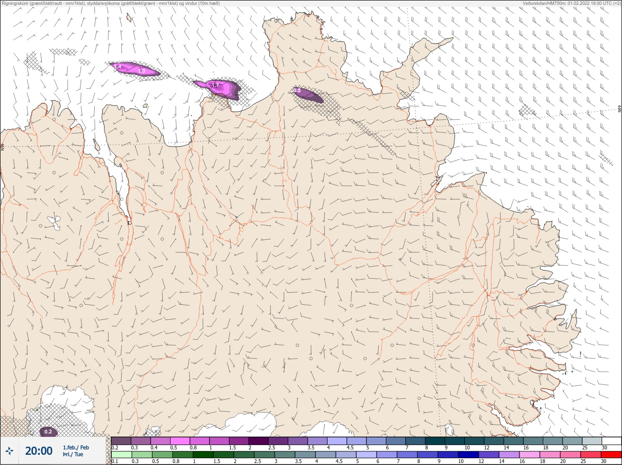The height and width of the screenshot is (465, 622).
Task: Select the darkest purple swatch in the top legend
Action: coord(259,441)
